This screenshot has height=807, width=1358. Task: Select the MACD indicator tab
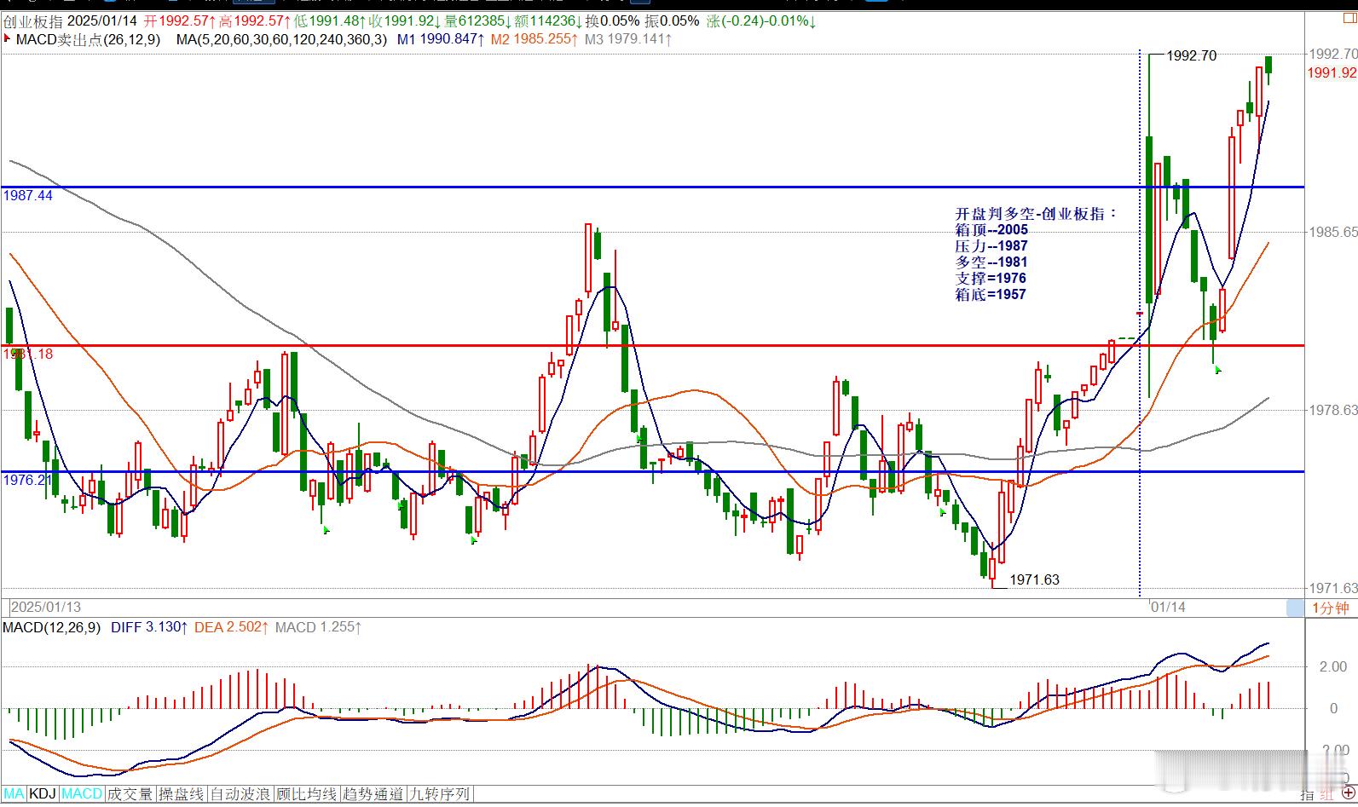point(82,793)
